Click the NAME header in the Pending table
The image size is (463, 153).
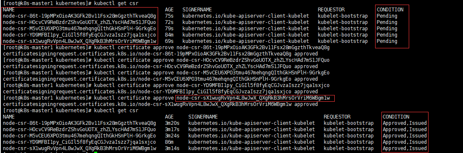[8, 10]
